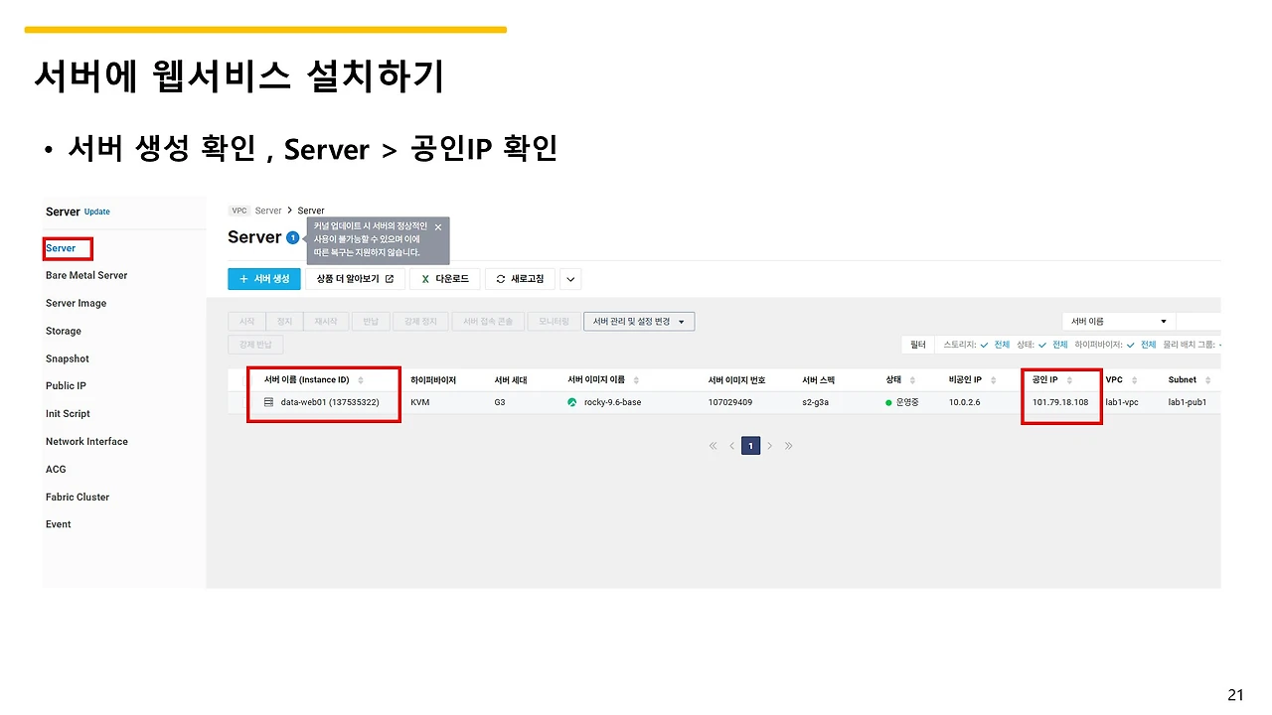The height and width of the screenshot is (715, 1272).
Task: Click the notification badge next to Server title
Action: 292,237
